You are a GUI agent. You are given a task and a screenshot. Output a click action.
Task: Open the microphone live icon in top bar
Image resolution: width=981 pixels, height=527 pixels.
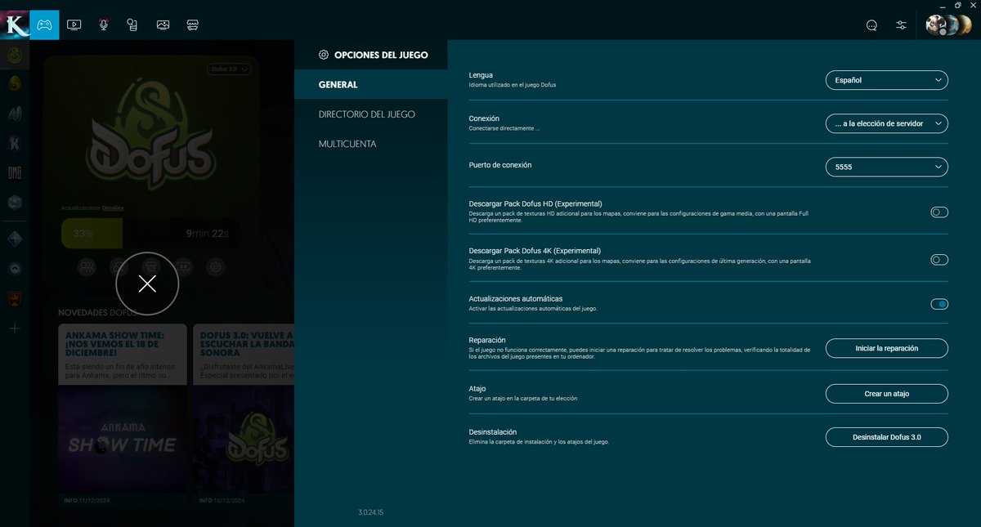pyautogui.click(x=104, y=25)
